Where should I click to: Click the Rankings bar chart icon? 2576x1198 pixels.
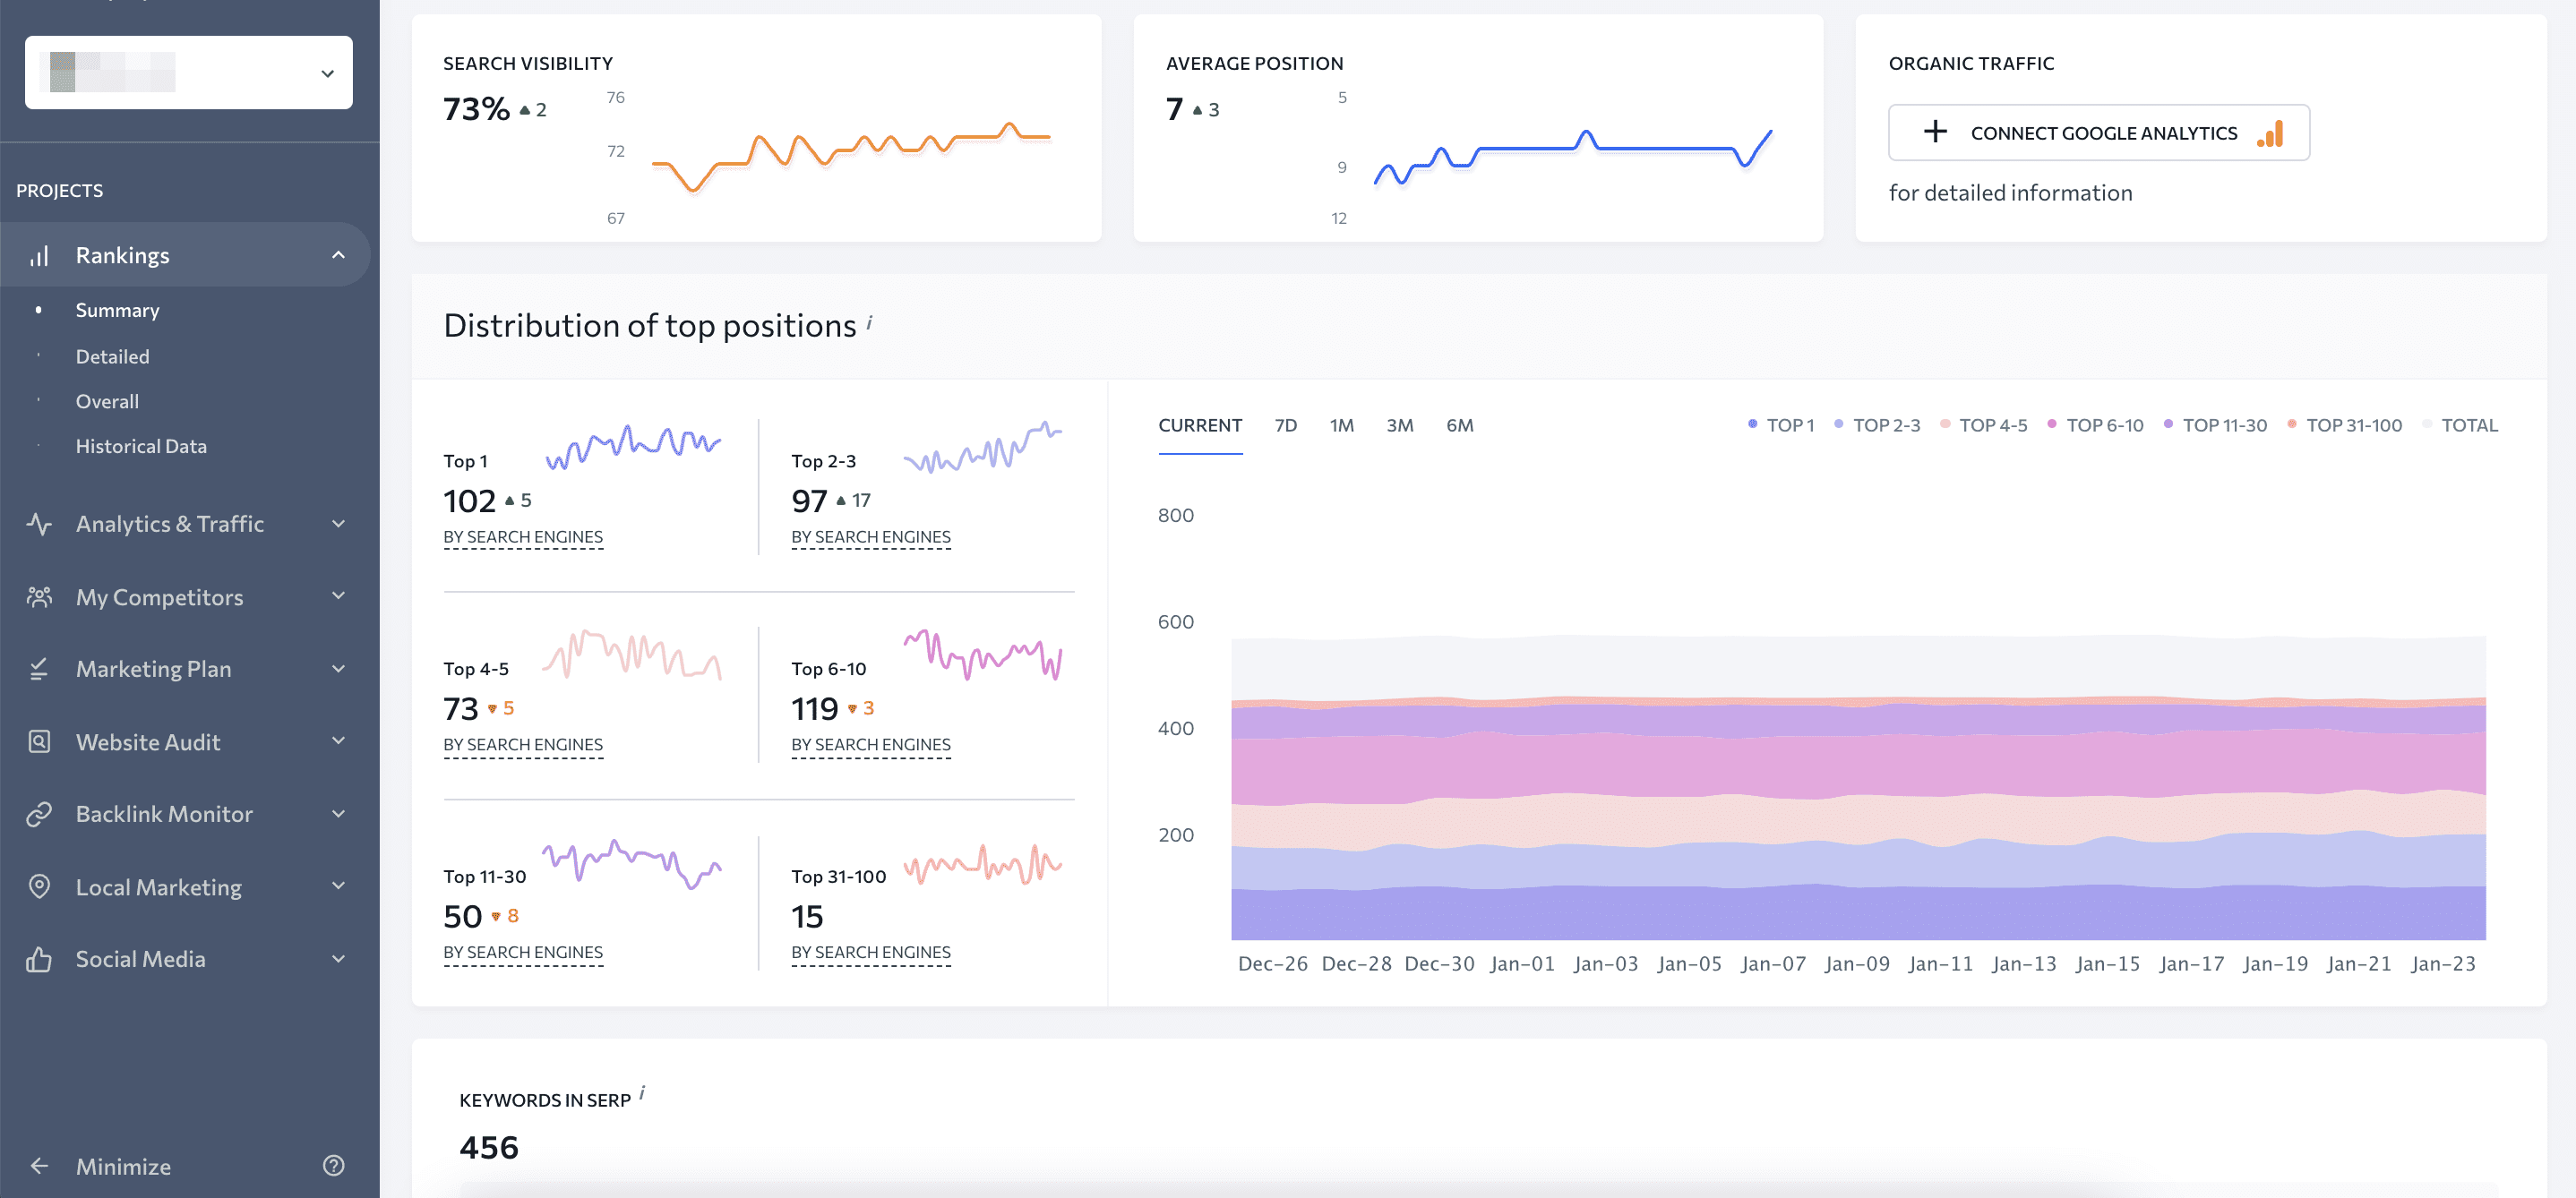pyautogui.click(x=39, y=256)
